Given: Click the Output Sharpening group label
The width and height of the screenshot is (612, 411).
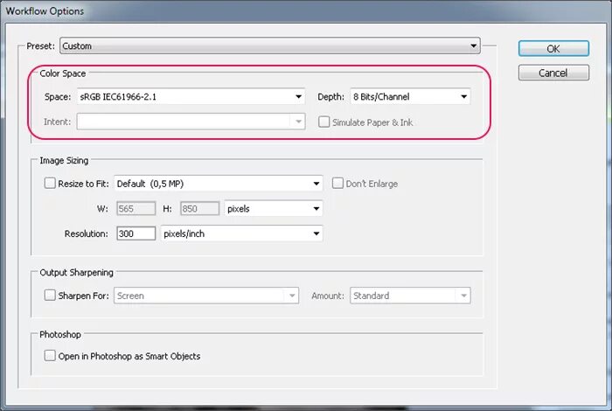Looking at the screenshot, I should [x=77, y=273].
